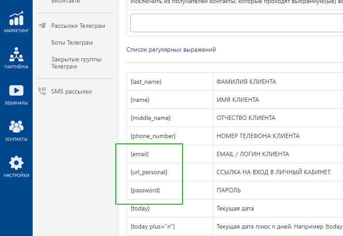The width and height of the screenshot is (343, 236).
Task: Open the Партнёрка partner network icon
Action: click(x=16, y=55)
